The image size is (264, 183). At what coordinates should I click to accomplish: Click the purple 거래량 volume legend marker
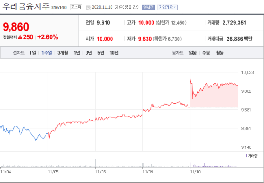point(246,156)
